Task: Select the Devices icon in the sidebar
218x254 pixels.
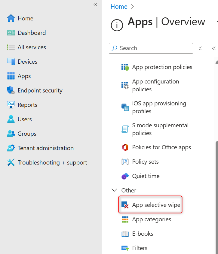Action: pos(10,62)
